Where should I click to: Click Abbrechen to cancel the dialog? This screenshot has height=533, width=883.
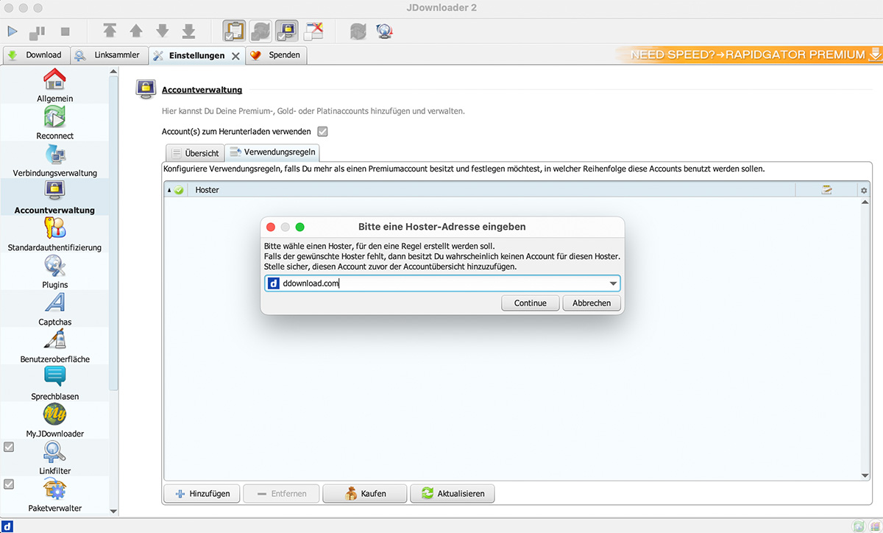pyautogui.click(x=592, y=303)
